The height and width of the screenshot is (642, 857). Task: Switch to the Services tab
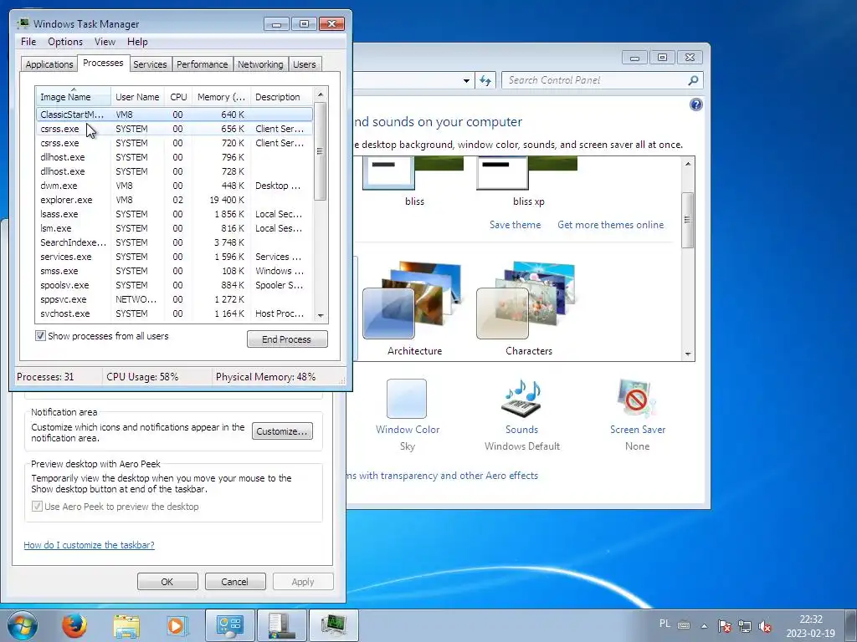pyautogui.click(x=150, y=64)
